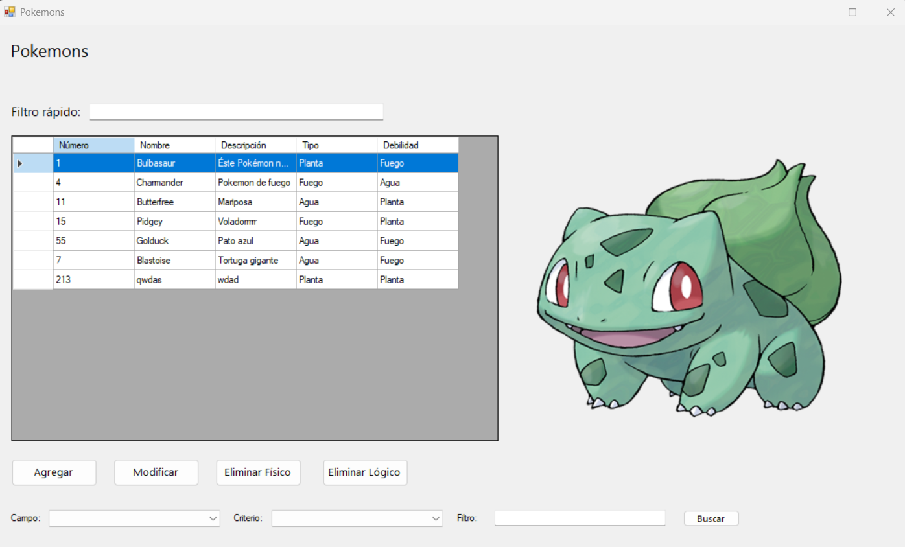The width and height of the screenshot is (905, 547).
Task: Click the Voladorrrrr description cell
Action: pyautogui.click(x=255, y=222)
